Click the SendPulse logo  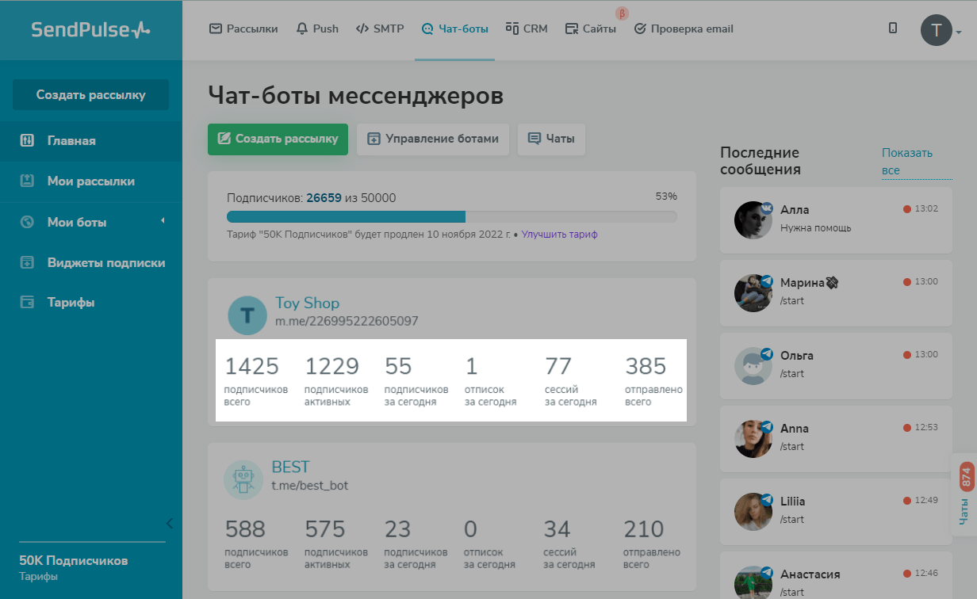tap(90, 29)
